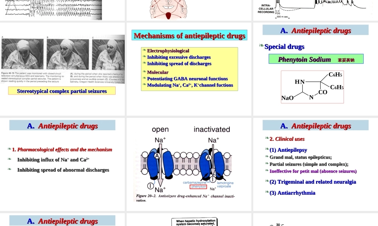
Task: Select the Phenytoin Sodium title box
Action: tap(316, 59)
